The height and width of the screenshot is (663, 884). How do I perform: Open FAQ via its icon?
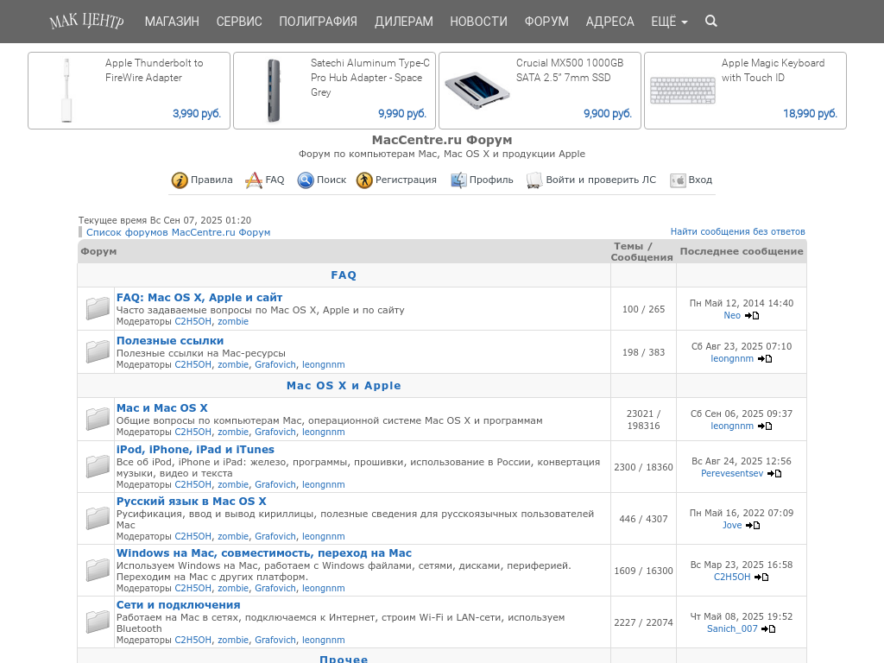click(x=254, y=180)
